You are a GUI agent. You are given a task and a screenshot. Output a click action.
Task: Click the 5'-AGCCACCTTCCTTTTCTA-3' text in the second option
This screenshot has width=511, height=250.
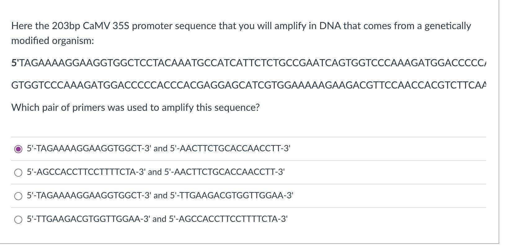pyautogui.click(x=86, y=172)
